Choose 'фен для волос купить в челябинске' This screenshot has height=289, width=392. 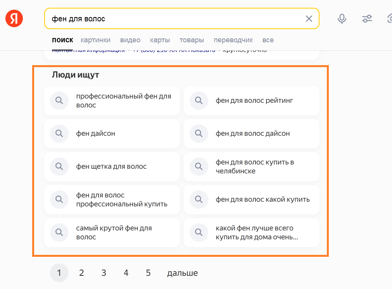point(254,166)
